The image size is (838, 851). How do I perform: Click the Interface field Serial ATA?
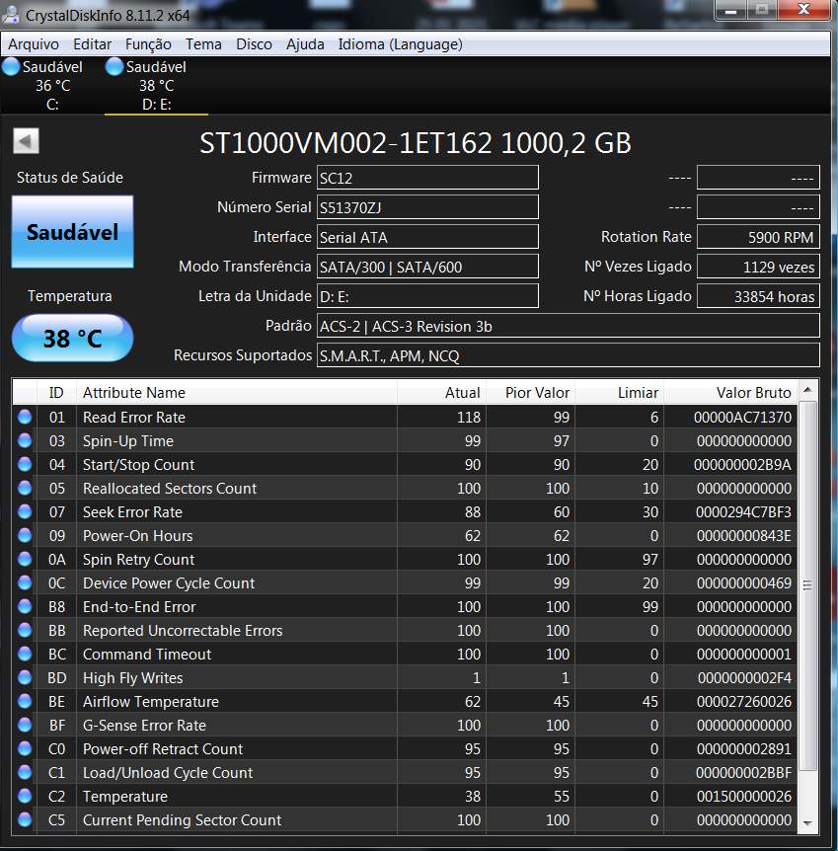coord(427,237)
